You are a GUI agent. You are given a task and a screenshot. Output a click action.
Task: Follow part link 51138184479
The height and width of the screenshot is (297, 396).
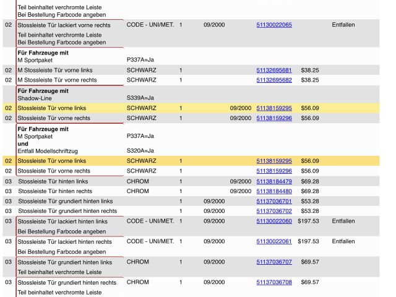(x=274, y=181)
